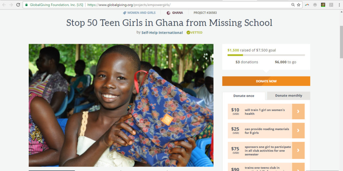Select the Donate once tab
The height and width of the screenshot is (171, 343).
coord(244,96)
